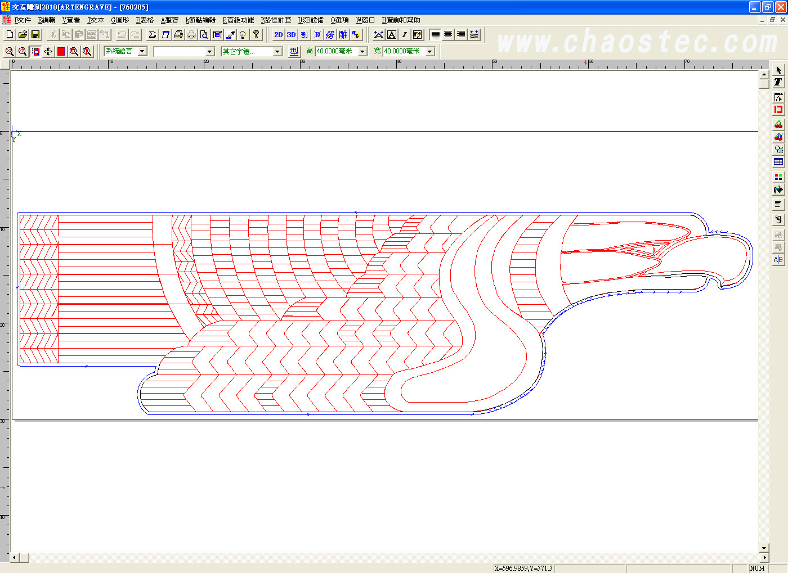Click the horizontal scrollbar left arrow
Image resolution: width=788 pixels, height=573 pixels.
[15, 557]
